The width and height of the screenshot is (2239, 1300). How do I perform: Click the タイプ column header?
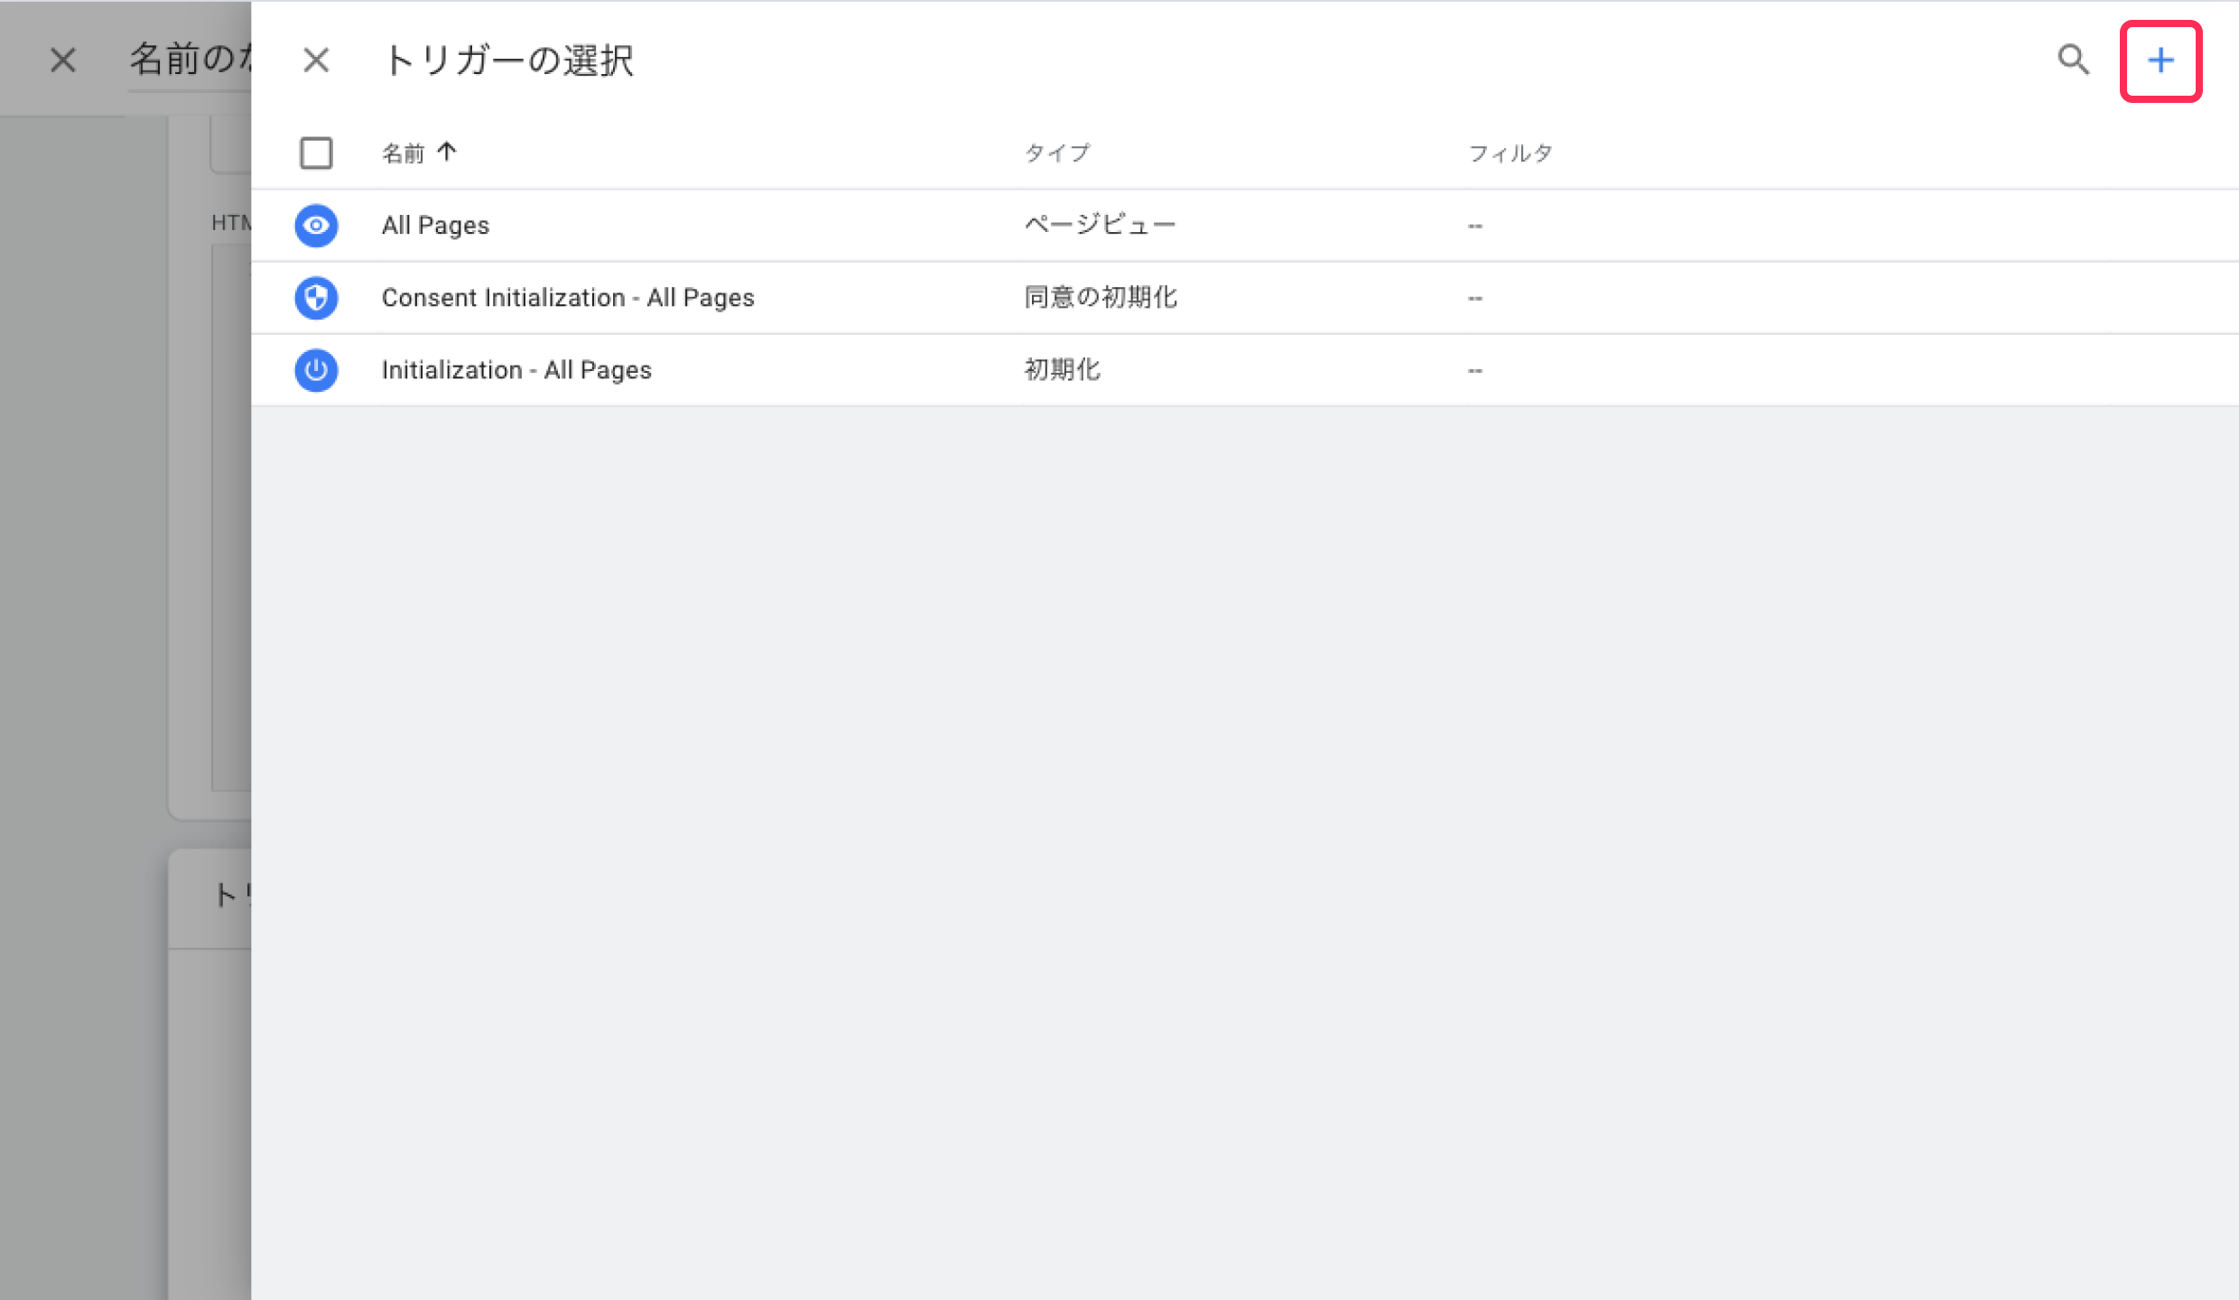pyautogui.click(x=1056, y=153)
